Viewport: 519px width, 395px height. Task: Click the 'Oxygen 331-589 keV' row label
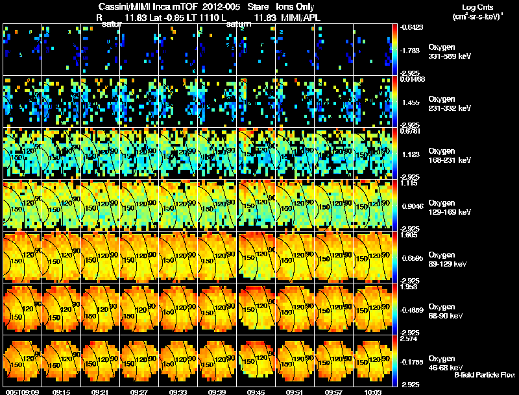450,52
